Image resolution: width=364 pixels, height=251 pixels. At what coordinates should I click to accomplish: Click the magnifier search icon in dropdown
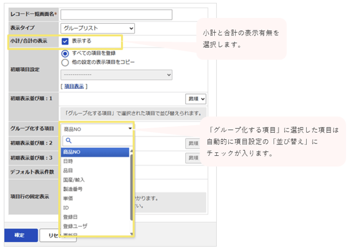click(x=69, y=140)
